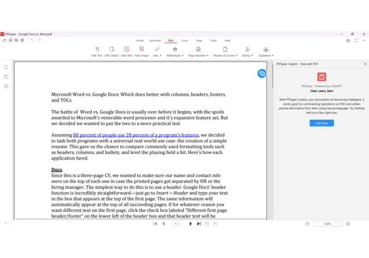369x258 pixels.
Task: Go to the first page
Action: click(155, 224)
